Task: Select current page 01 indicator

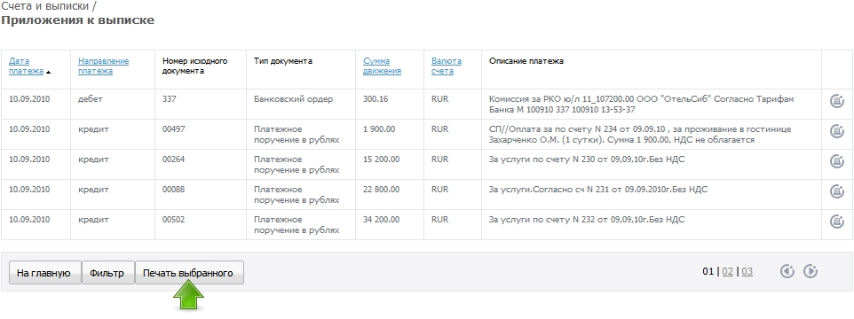Action: point(708,271)
